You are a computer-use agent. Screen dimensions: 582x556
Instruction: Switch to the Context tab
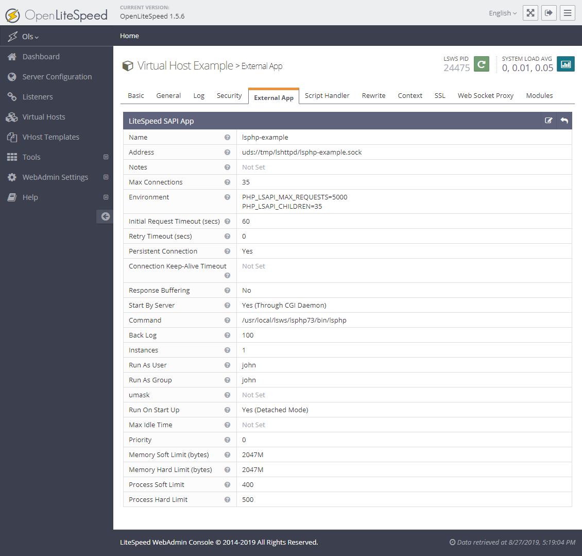coord(410,95)
